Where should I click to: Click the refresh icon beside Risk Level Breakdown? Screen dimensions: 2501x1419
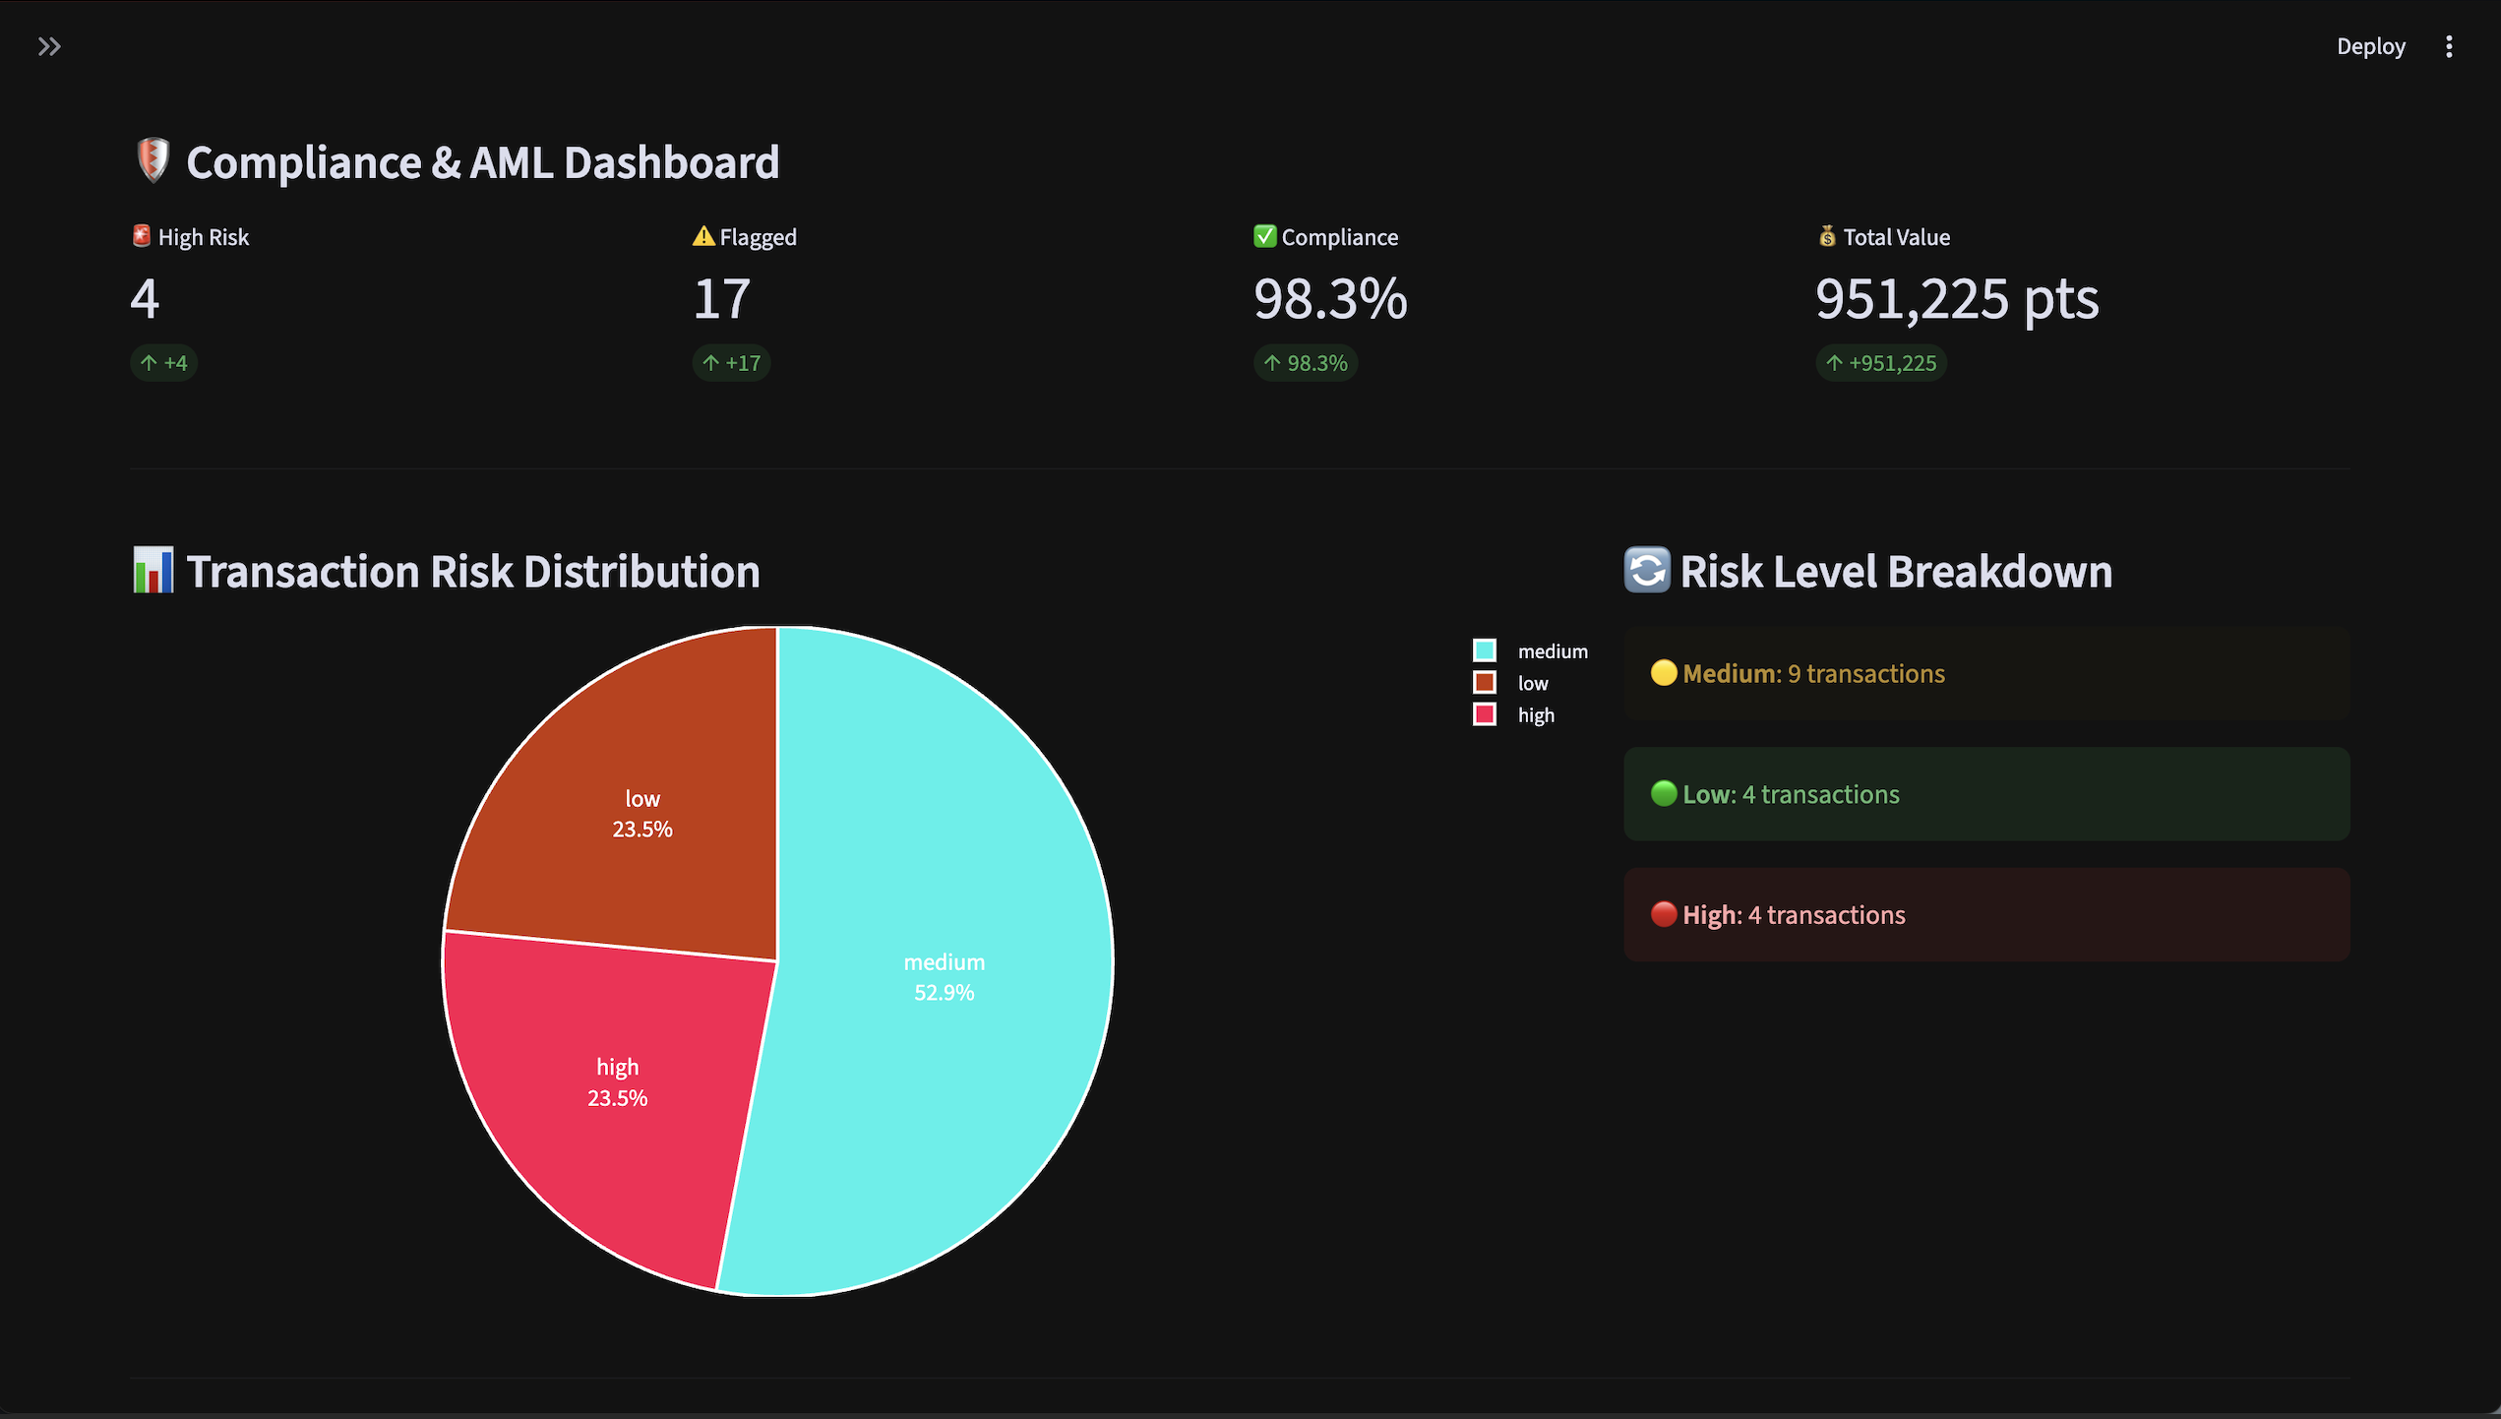pyautogui.click(x=1647, y=571)
